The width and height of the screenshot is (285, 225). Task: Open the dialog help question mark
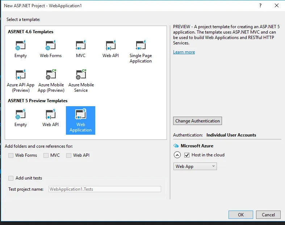260,5
